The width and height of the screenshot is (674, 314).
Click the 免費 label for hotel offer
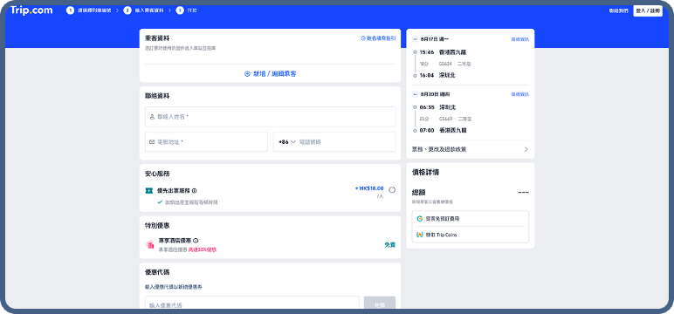[x=390, y=245]
